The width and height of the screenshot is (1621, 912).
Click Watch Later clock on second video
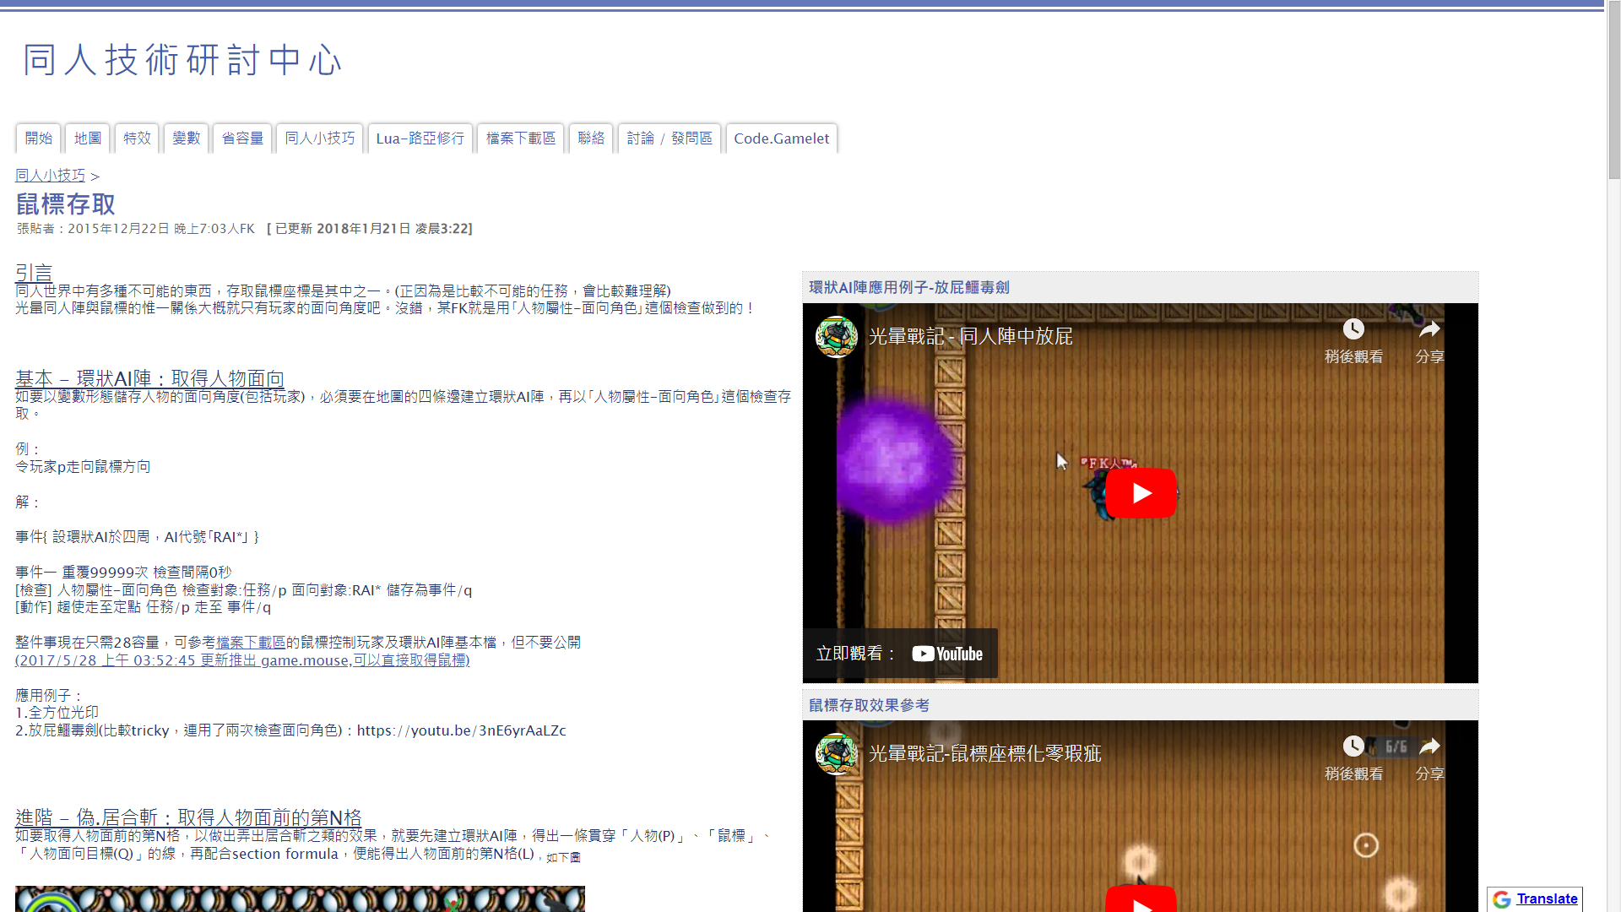[1353, 746]
